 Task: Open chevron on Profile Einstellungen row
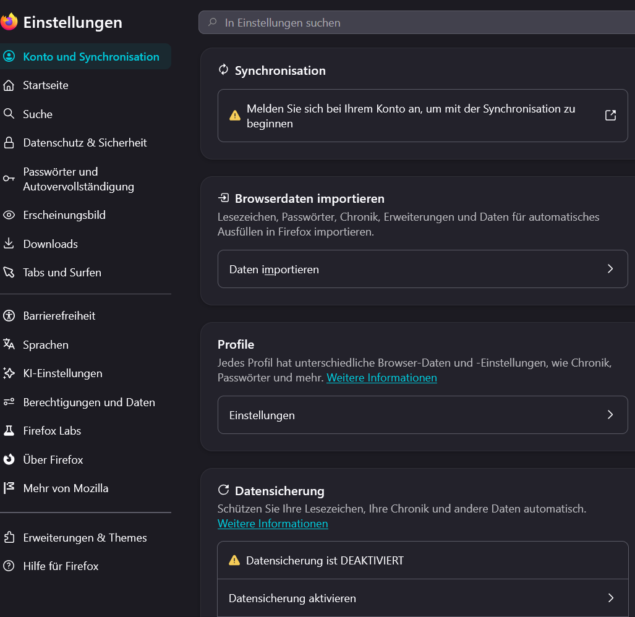pos(610,415)
